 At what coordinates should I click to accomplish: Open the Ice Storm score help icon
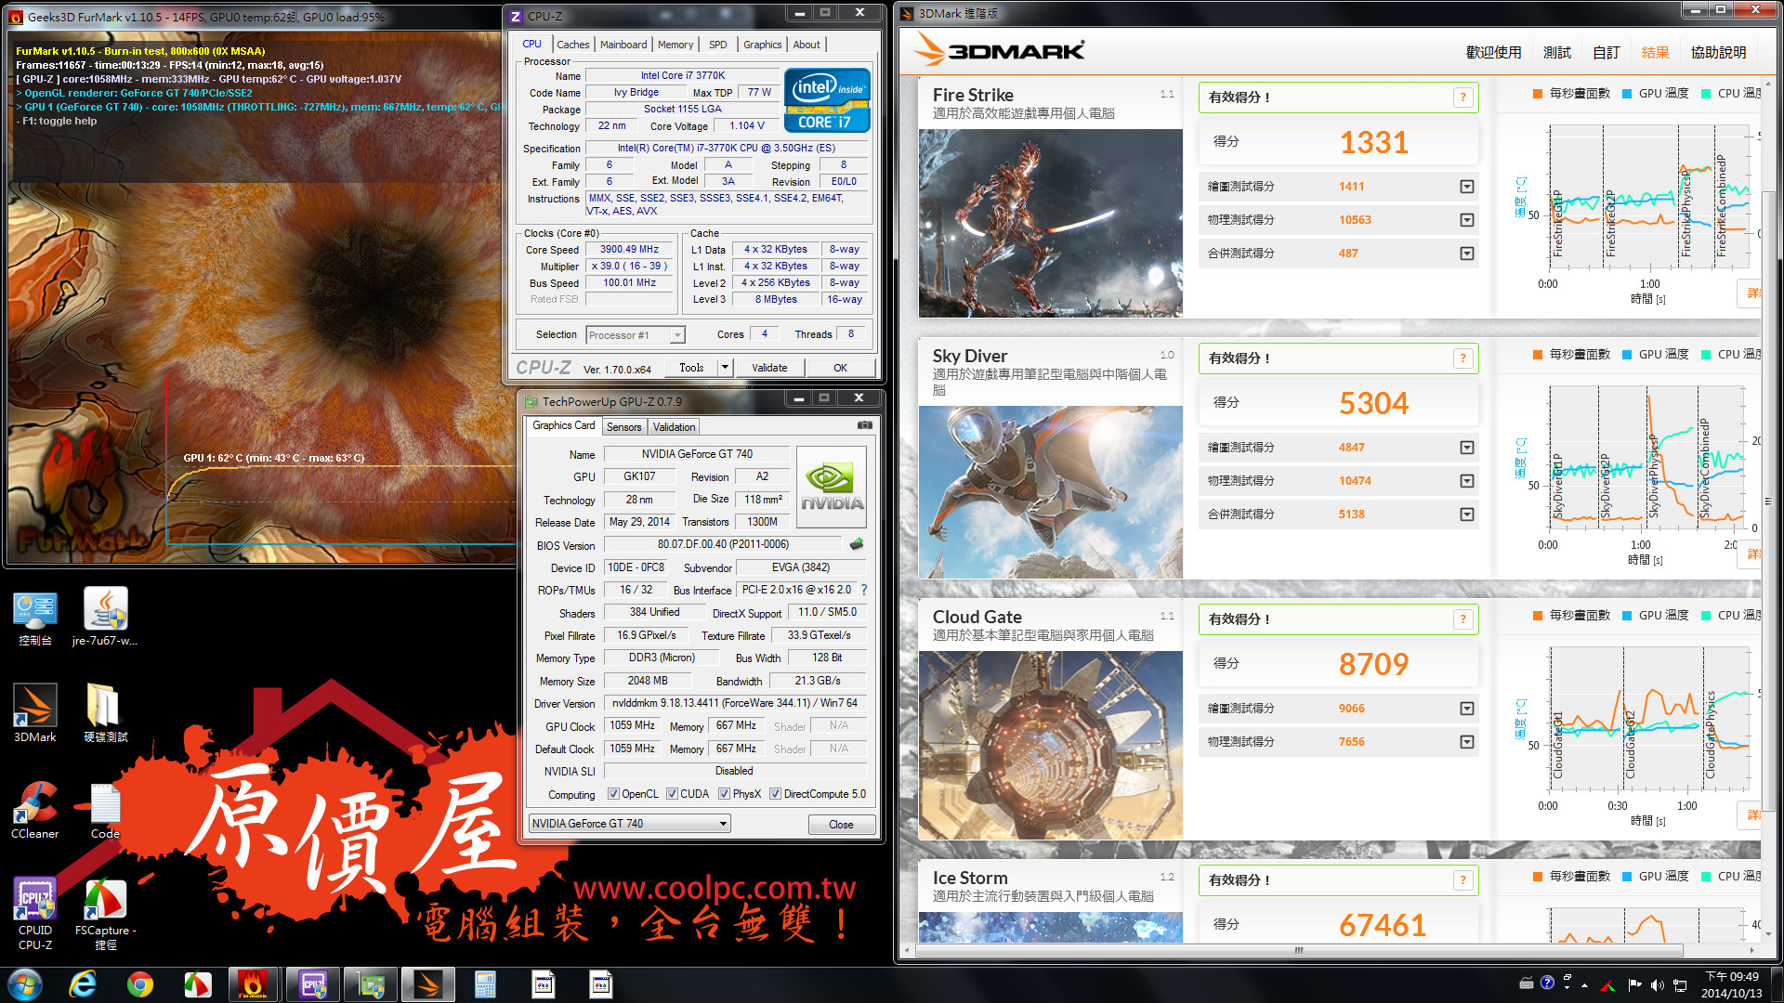pyautogui.click(x=1463, y=880)
